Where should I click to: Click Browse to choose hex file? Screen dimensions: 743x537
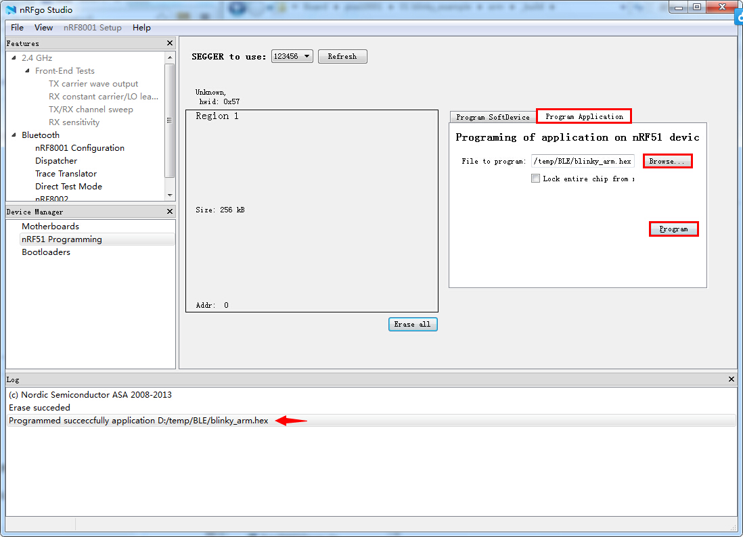(667, 161)
